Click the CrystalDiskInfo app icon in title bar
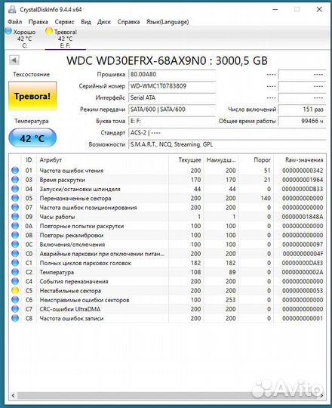Image resolution: width=332 pixels, height=408 pixels. (12, 10)
